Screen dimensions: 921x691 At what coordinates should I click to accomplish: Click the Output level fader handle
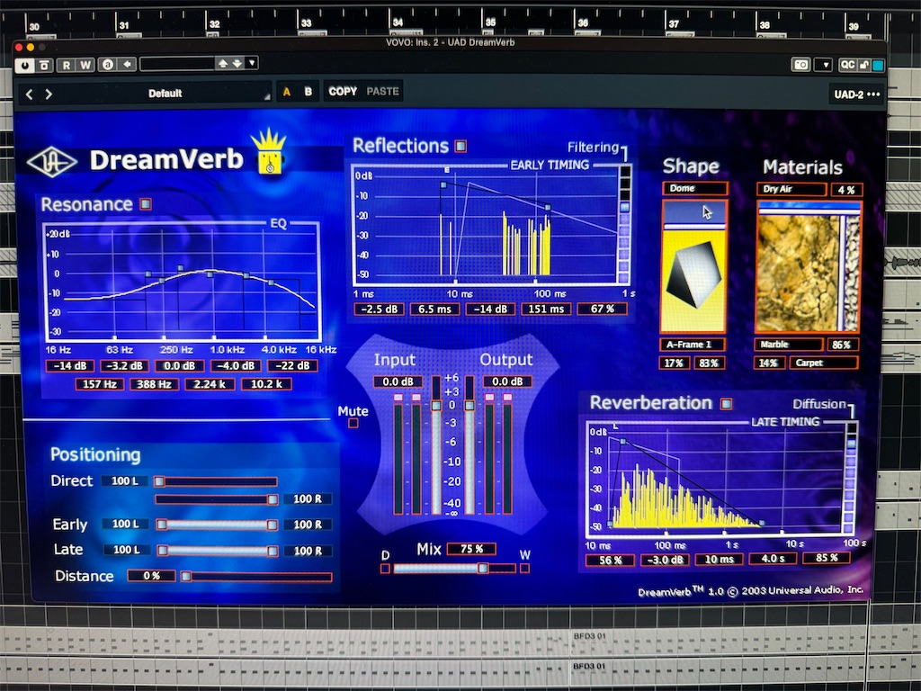point(469,406)
